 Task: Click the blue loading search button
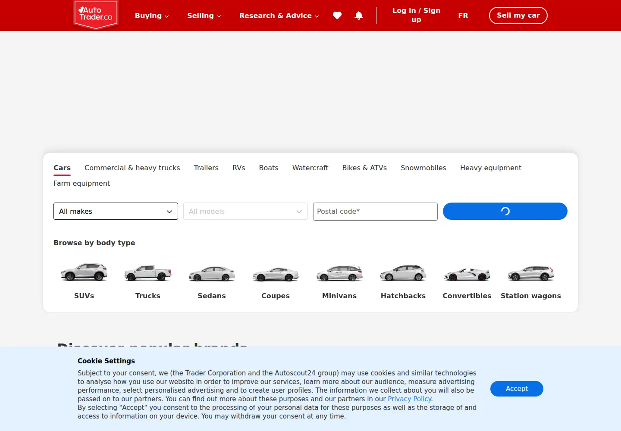point(505,211)
